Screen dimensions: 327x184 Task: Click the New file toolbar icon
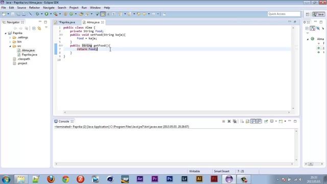click(4, 14)
